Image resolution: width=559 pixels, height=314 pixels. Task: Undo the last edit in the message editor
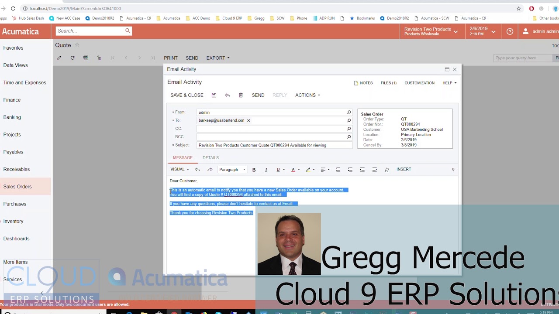(x=197, y=170)
